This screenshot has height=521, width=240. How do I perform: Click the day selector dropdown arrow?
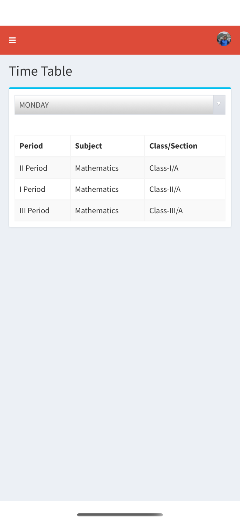(219, 104)
